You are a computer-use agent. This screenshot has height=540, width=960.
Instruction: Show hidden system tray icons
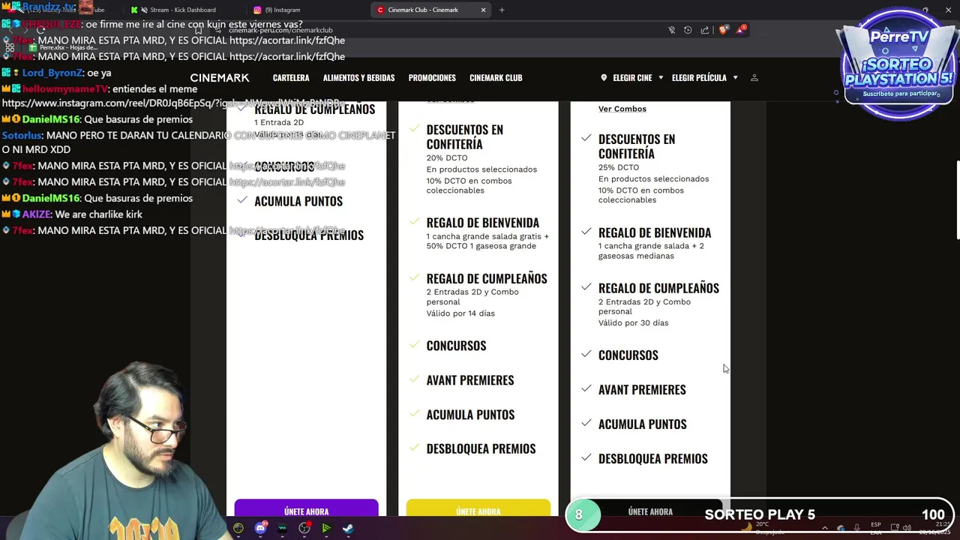[x=825, y=528]
